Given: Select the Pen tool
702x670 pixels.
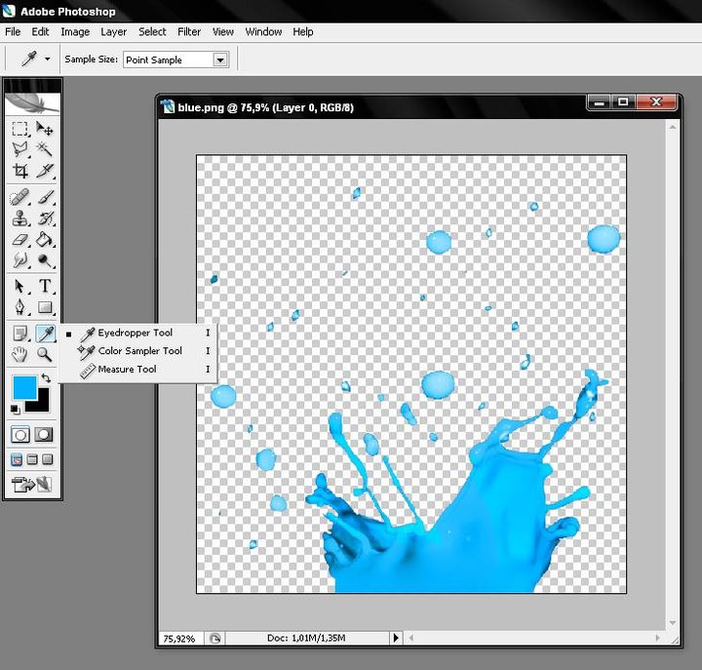Looking at the screenshot, I should coord(19,307).
